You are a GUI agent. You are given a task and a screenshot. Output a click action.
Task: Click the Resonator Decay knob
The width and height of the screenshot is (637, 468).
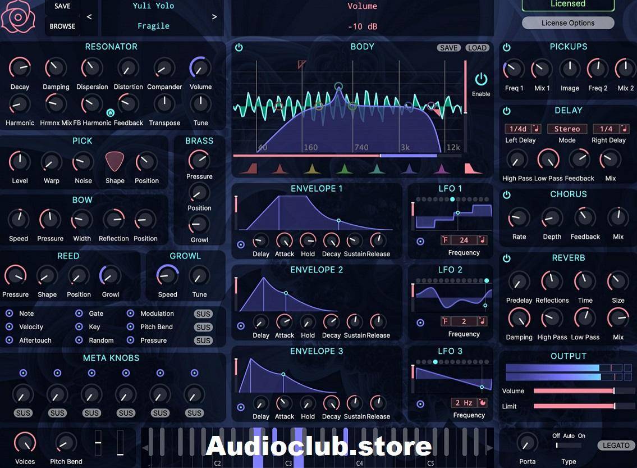point(20,67)
